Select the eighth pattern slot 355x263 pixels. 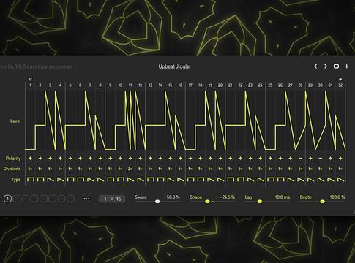coord(70,199)
